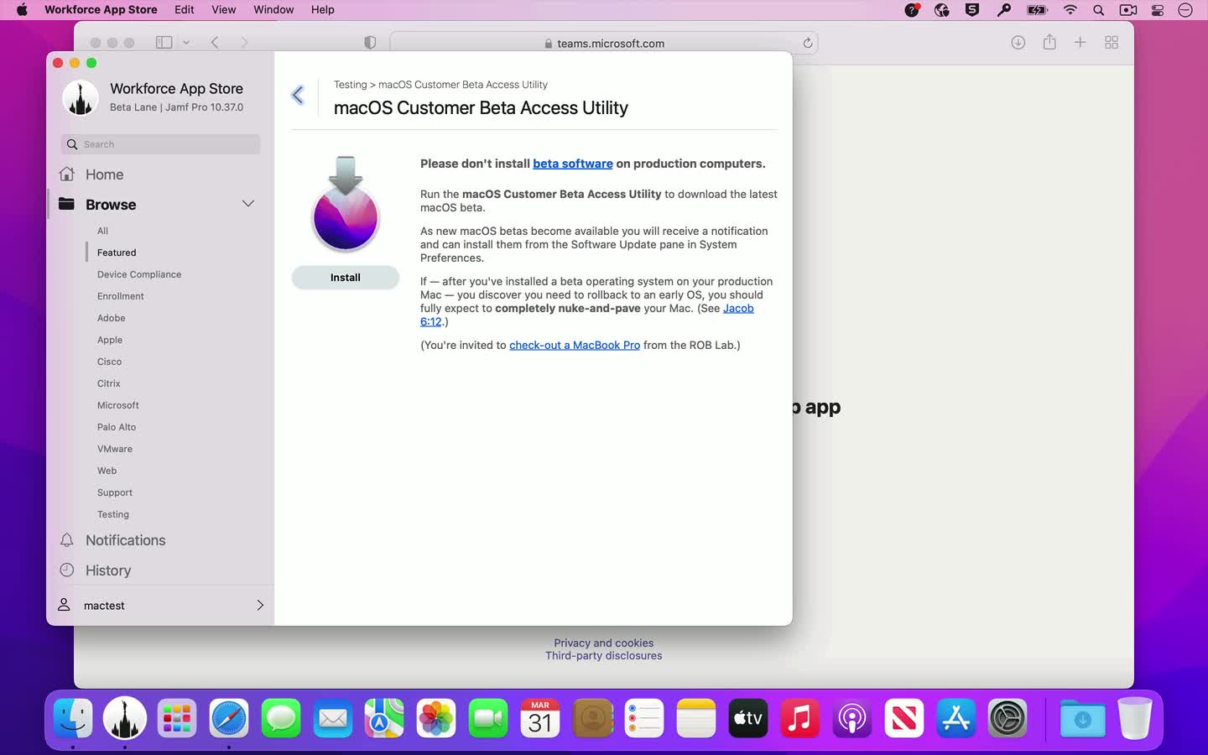Open Control Center in menu bar
Viewport: 1208px width, 755px height.
click(1158, 10)
